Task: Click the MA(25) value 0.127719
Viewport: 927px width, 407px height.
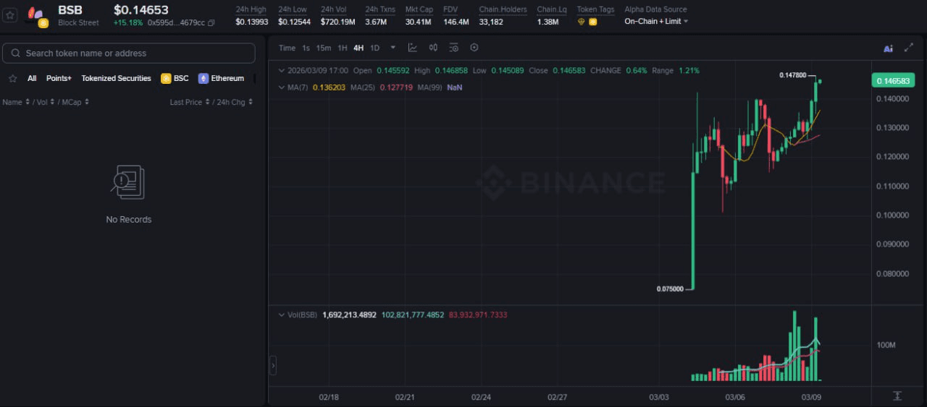Action: tap(395, 87)
